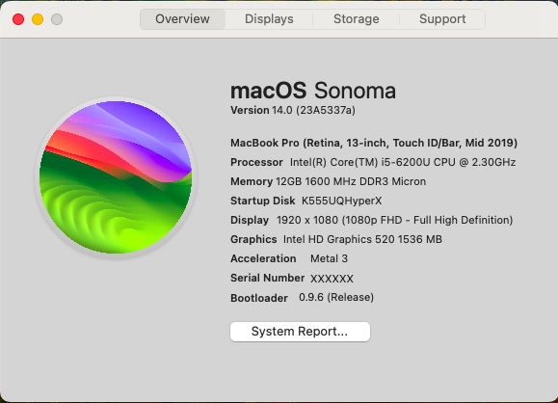Click the 1920 x 1080 display value

click(x=395, y=220)
